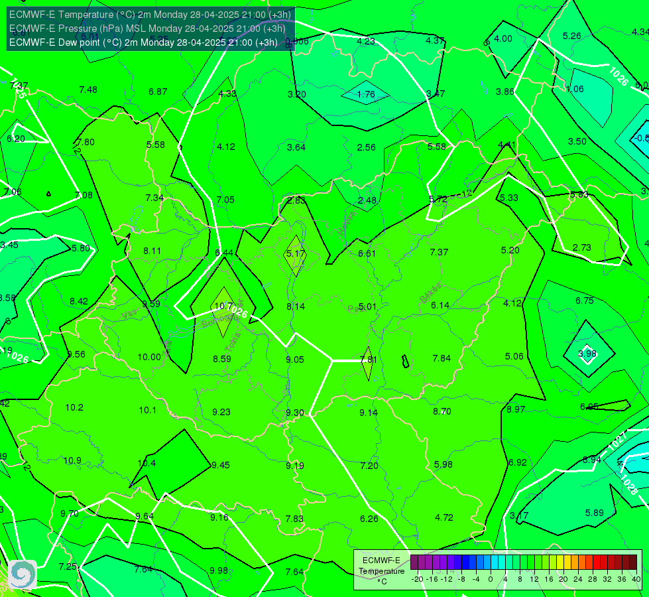The width and height of the screenshot is (649, 597).
Task: Select the ECMWF-E Temperature 2m layer label
Action: (150, 15)
